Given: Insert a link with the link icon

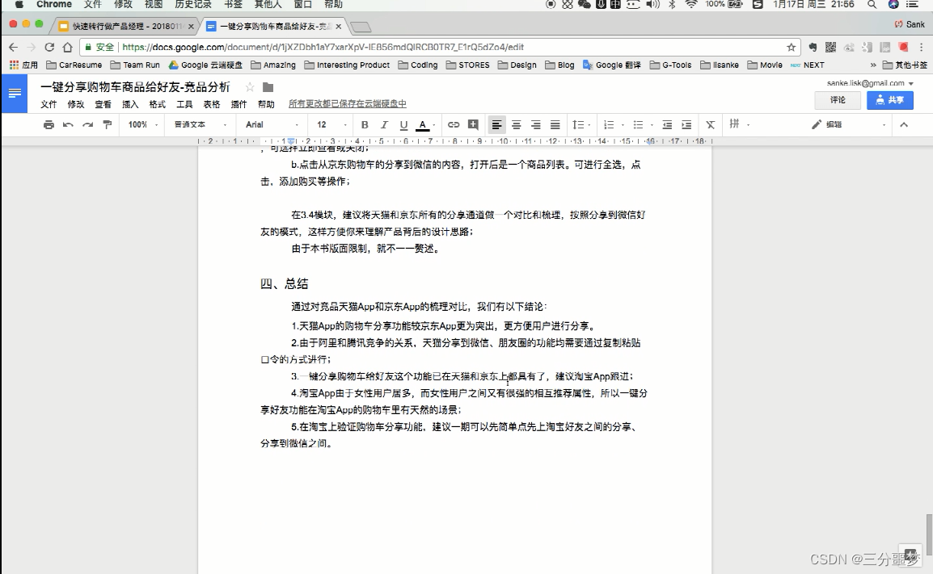Looking at the screenshot, I should tap(454, 125).
